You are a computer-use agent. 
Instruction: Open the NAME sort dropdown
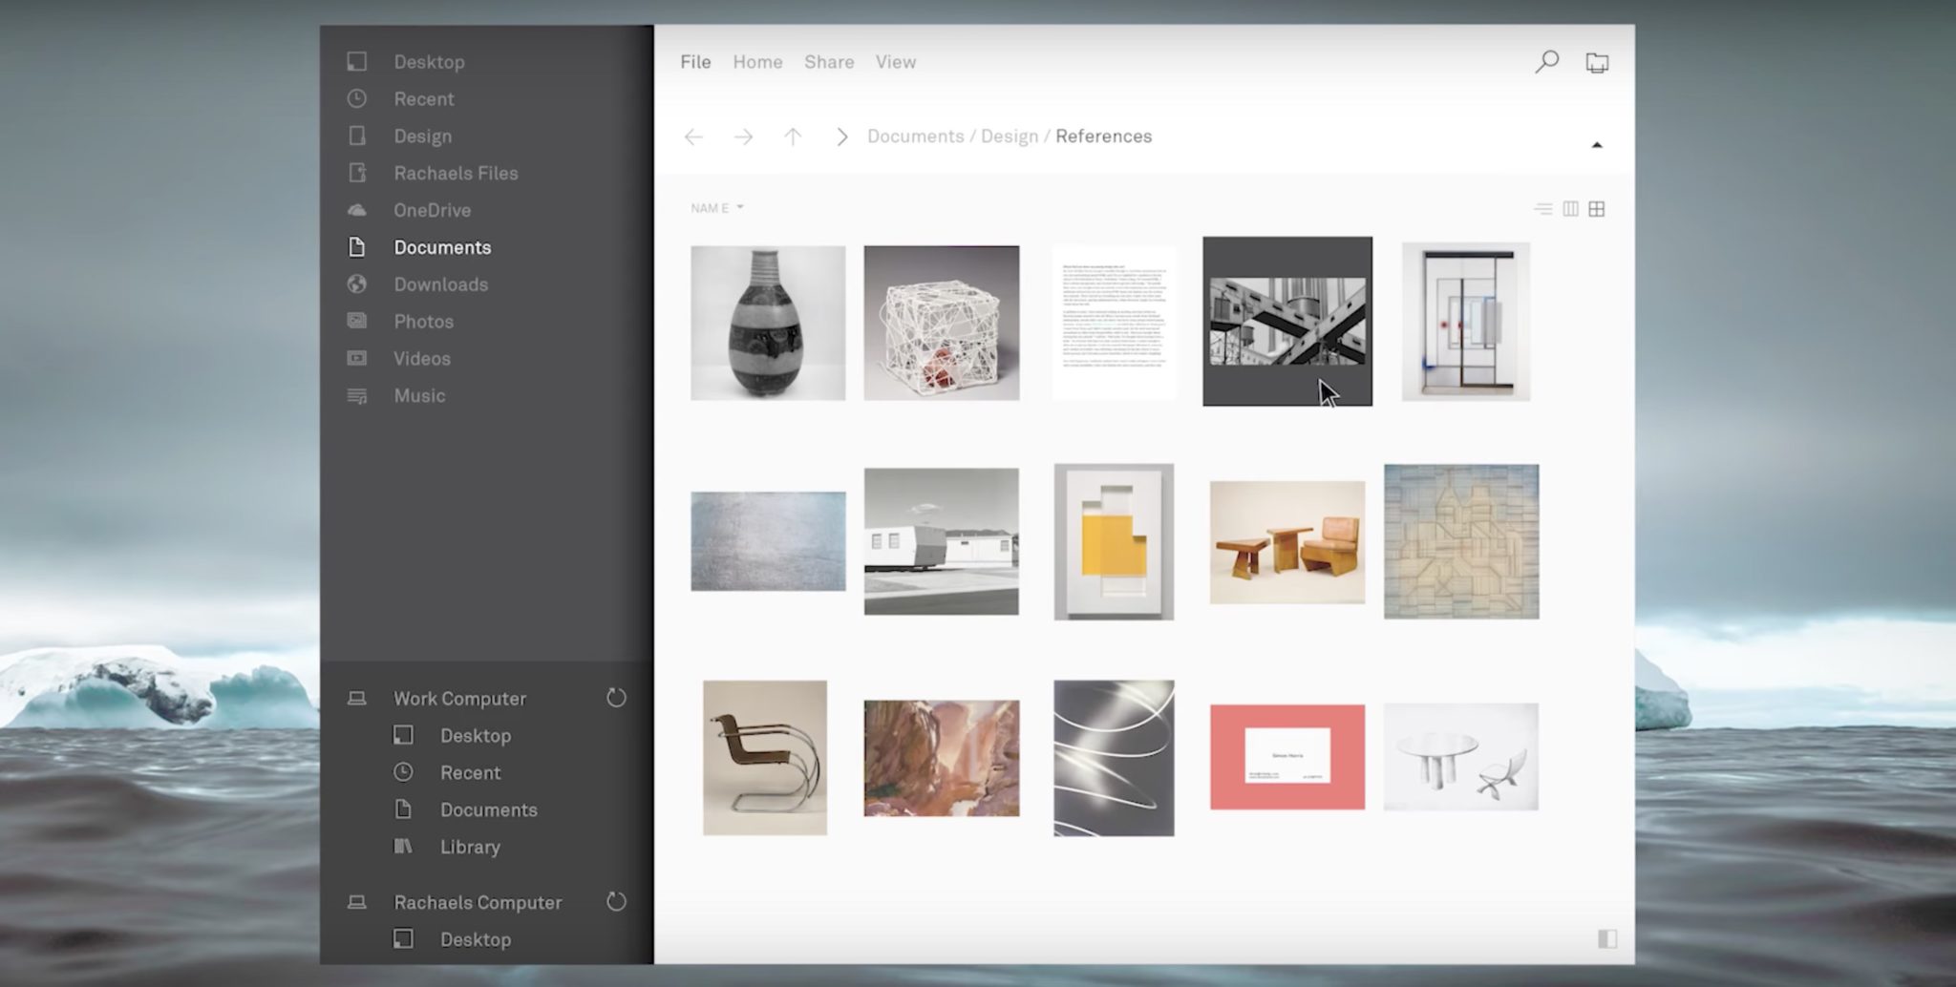click(716, 207)
